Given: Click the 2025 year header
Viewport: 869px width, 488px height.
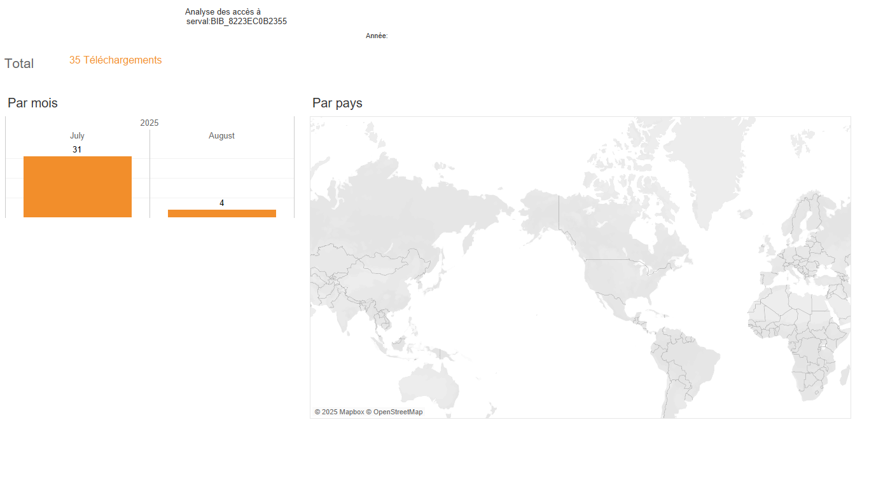Looking at the screenshot, I should [x=149, y=123].
